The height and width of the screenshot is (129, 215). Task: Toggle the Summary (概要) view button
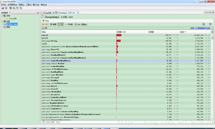tap(53, 24)
